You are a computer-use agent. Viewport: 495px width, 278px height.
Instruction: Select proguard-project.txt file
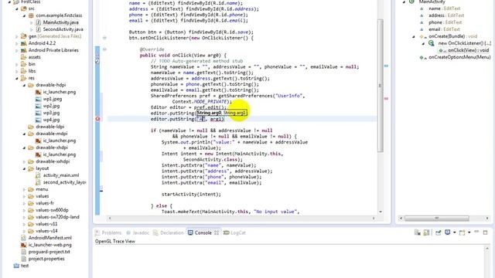49,252
